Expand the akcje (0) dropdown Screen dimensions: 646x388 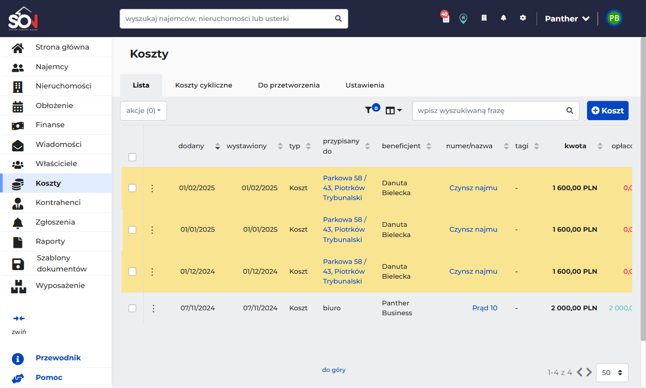[x=143, y=111]
